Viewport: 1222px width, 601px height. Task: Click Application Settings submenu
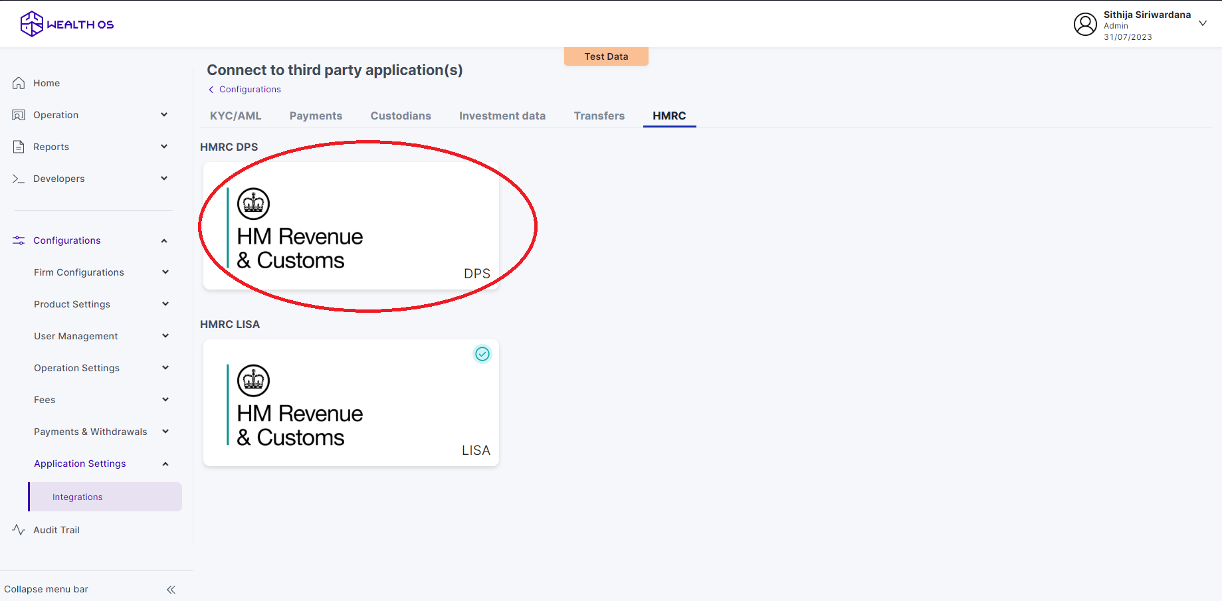pyautogui.click(x=80, y=464)
